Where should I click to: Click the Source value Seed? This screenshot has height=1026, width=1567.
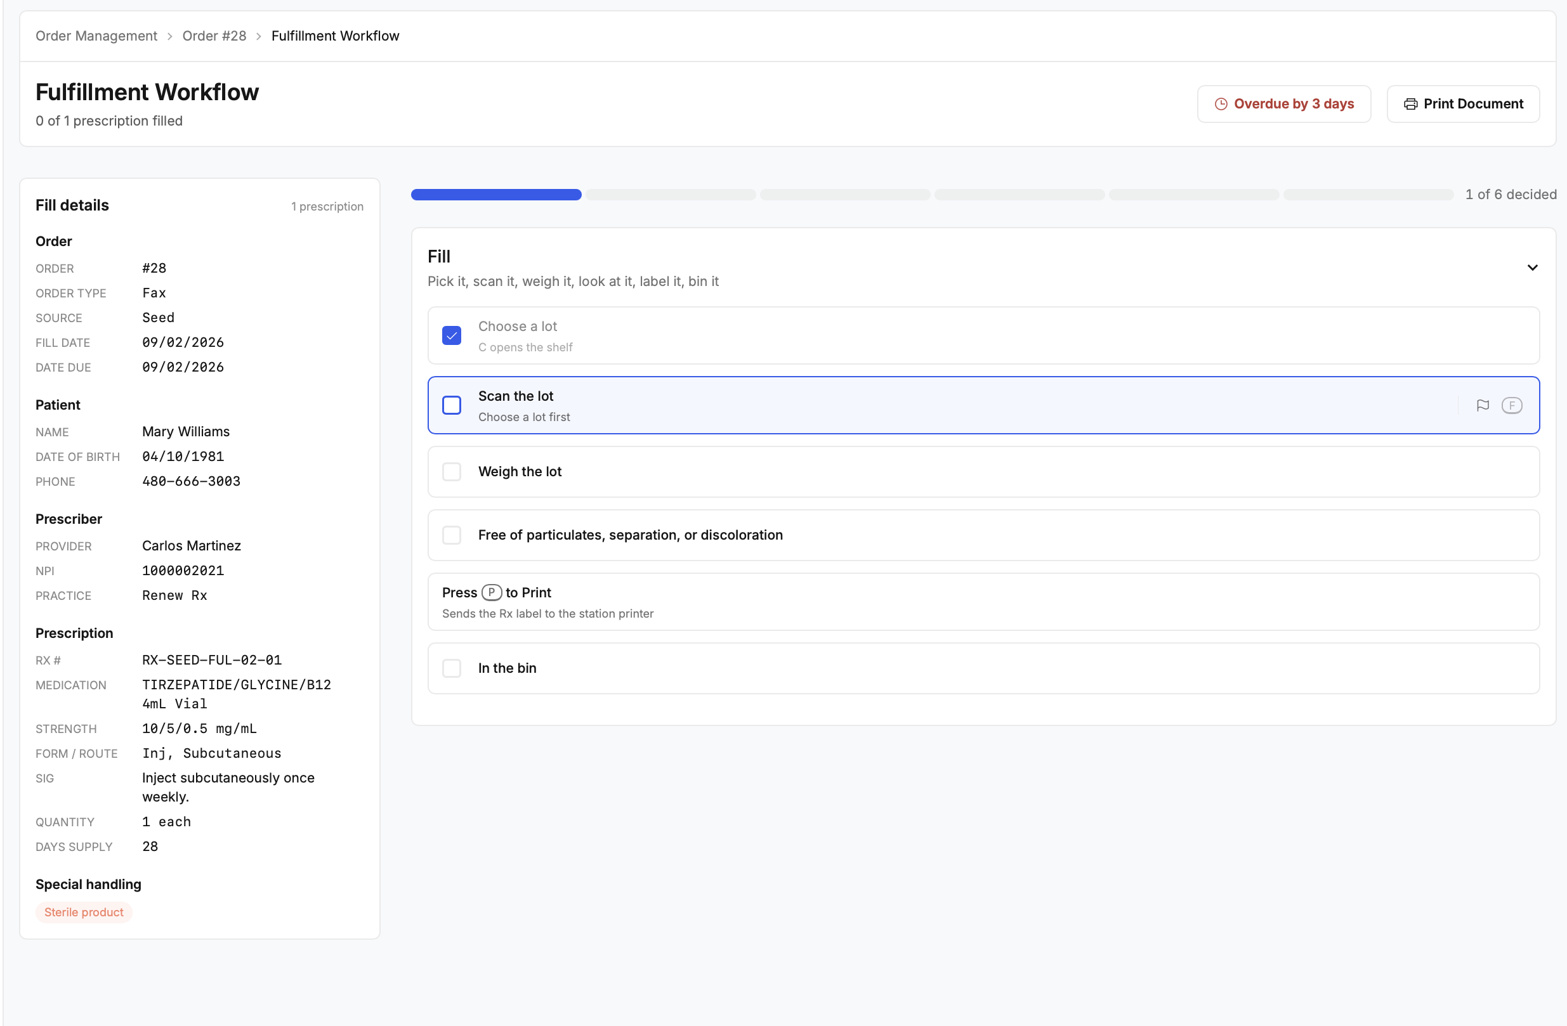pyautogui.click(x=159, y=318)
